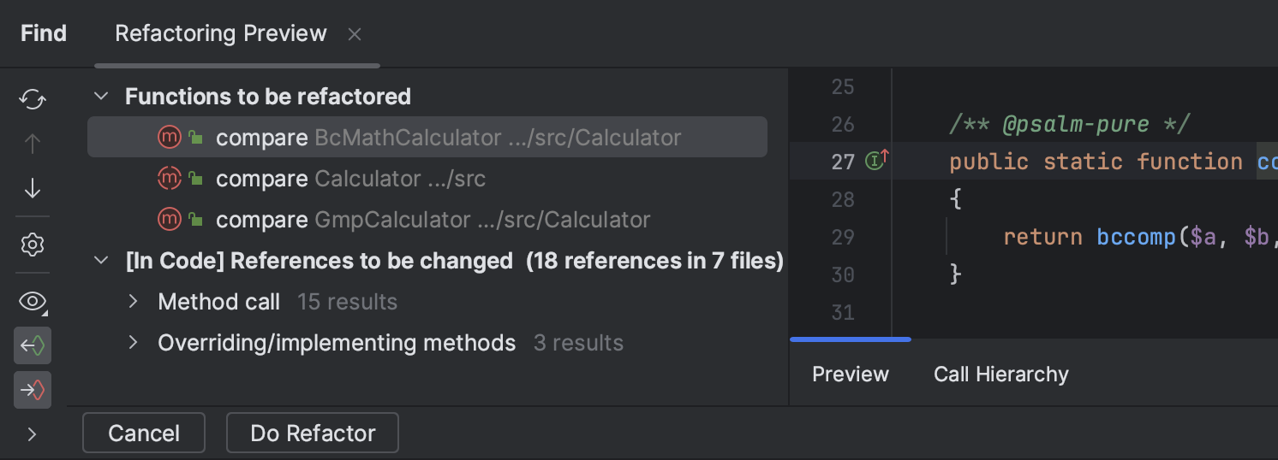Image resolution: width=1278 pixels, height=460 pixels.
Task: Click the down arrow next occurrence icon
Action: [33, 188]
